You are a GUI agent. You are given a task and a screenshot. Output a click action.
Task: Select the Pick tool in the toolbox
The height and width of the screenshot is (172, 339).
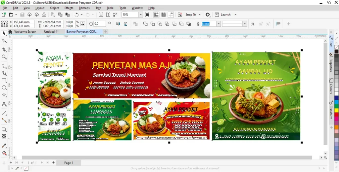pos(4,33)
